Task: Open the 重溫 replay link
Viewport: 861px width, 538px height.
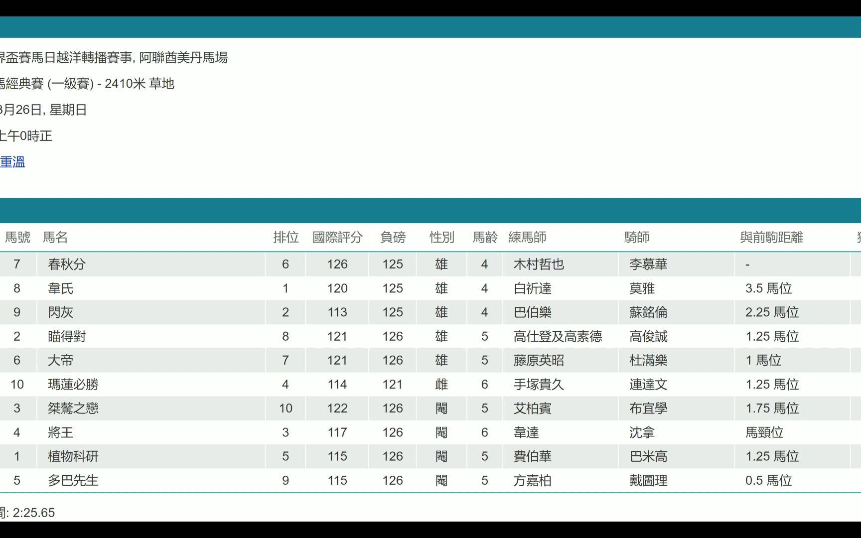Action: coord(12,162)
